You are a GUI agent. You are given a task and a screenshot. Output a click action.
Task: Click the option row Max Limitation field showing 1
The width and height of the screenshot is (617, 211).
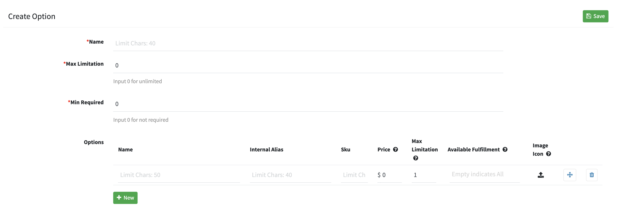click(x=424, y=175)
